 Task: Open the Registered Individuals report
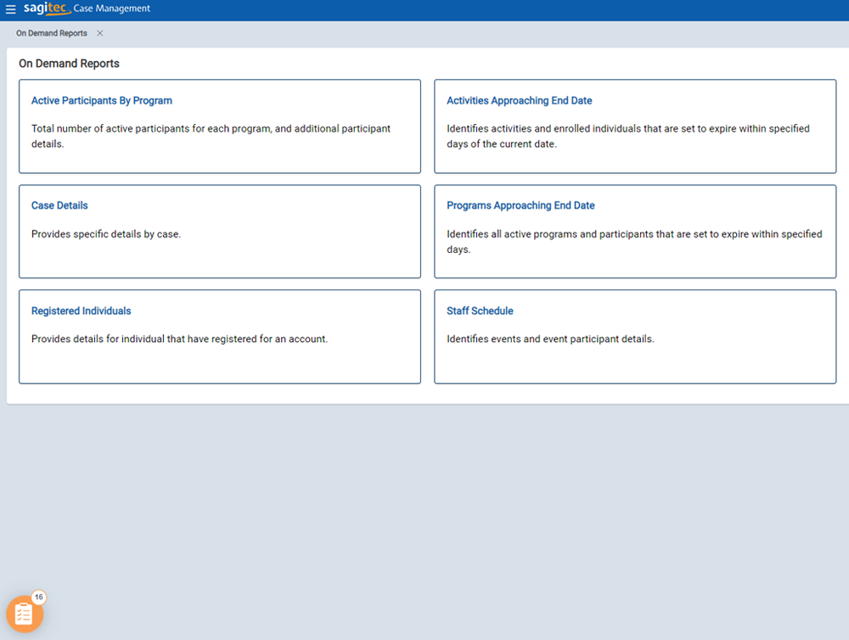[x=81, y=311]
